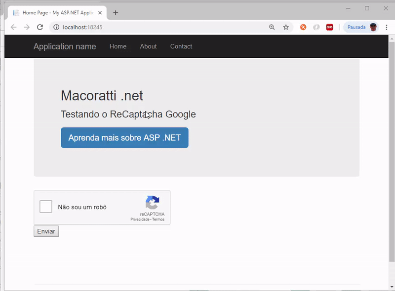Minimize the browser window

(348, 8)
